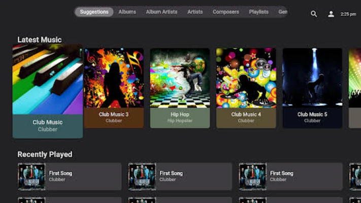
Task: Open the Artists tab
Action: 195,12
